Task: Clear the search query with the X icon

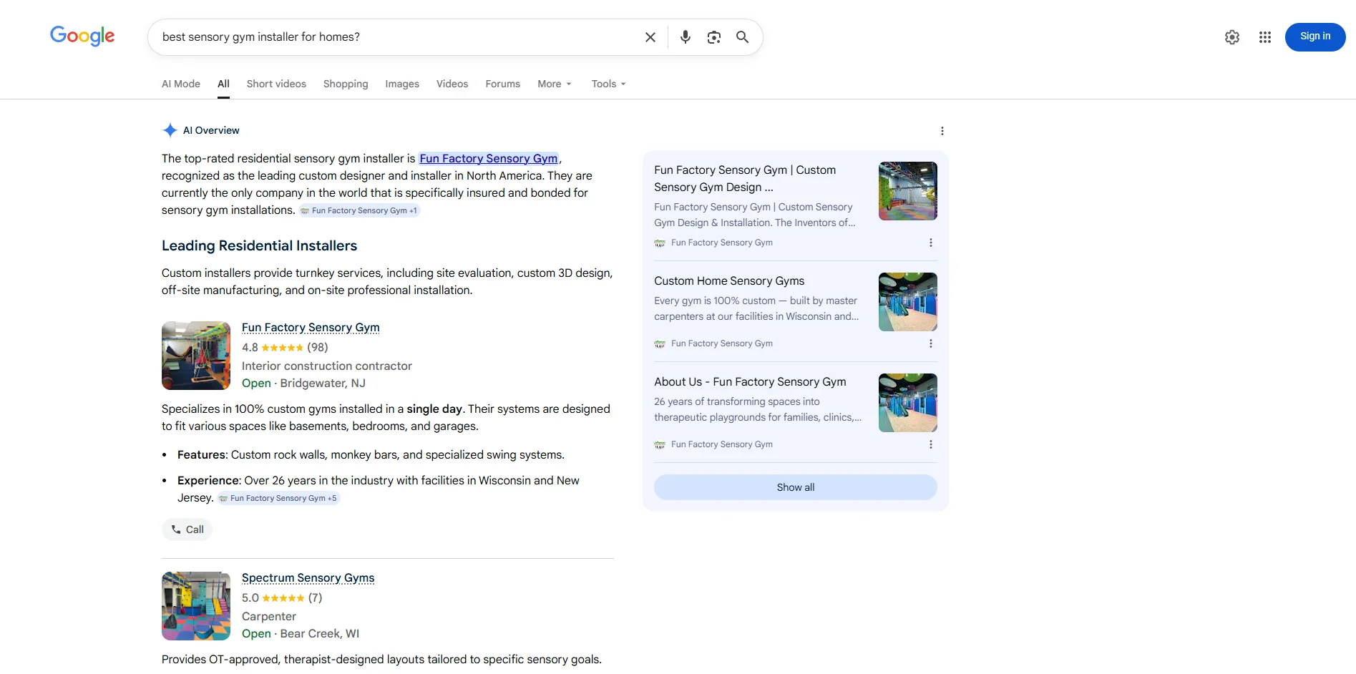Action: (650, 37)
